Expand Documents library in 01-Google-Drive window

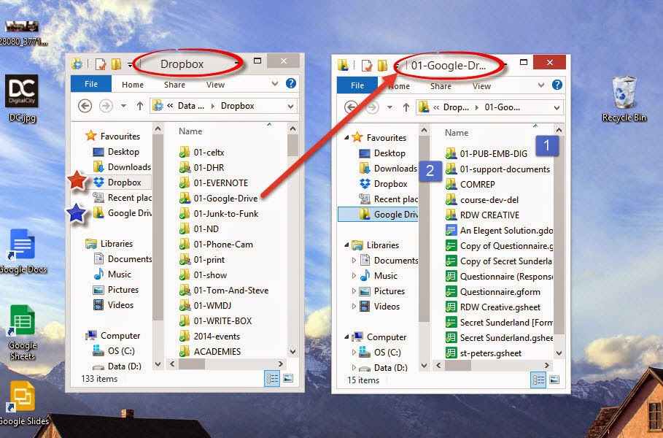pyautogui.click(x=354, y=261)
